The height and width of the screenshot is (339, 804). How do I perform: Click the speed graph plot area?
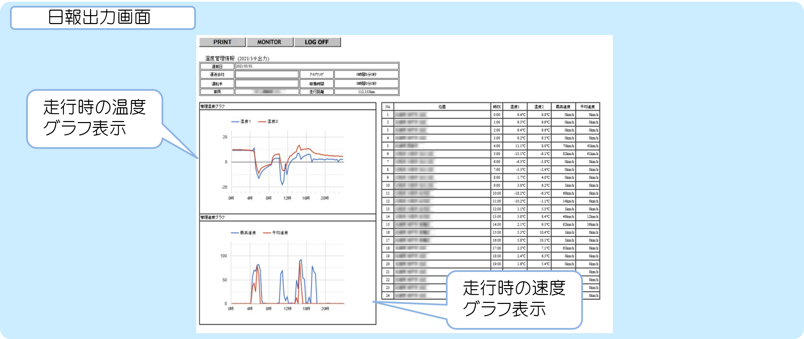click(288, 273)
